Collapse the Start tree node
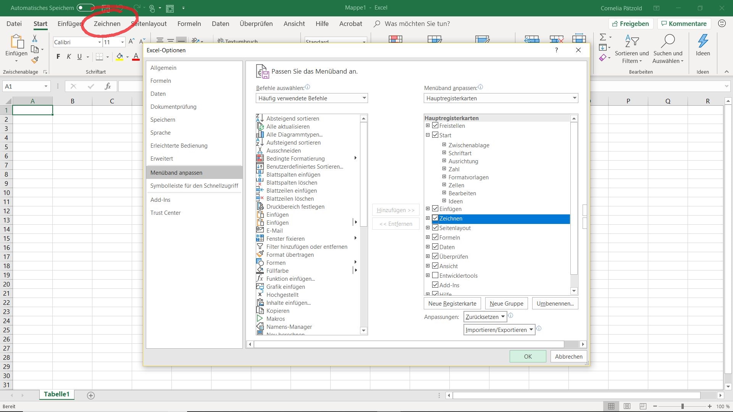733x412 pixels. (428, 135)
